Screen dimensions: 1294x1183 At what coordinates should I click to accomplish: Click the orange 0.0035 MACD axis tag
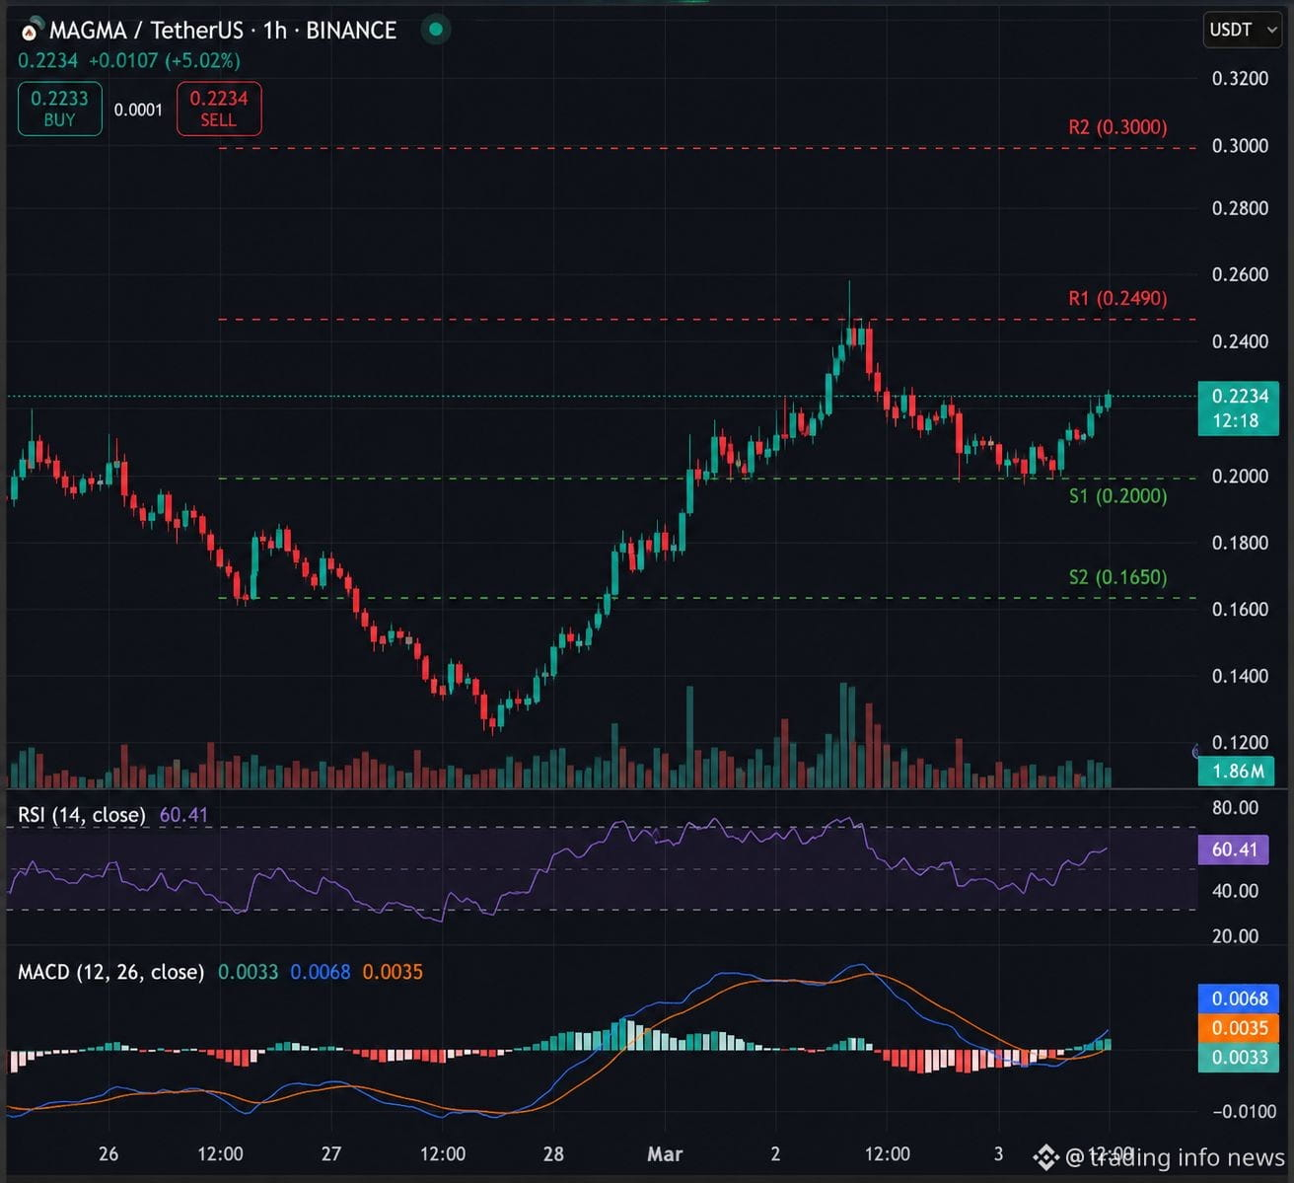pos(1238,1028)
